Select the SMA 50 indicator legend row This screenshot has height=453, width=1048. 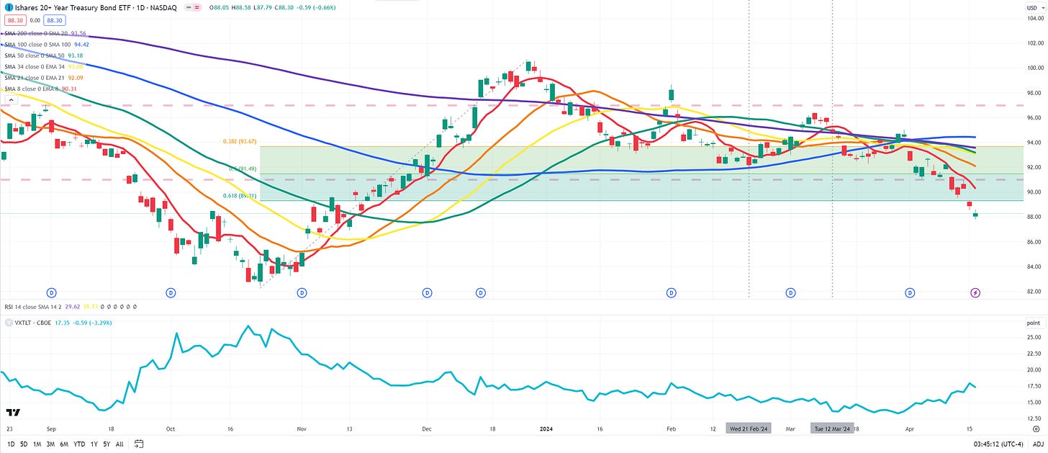click(x=45, y=55)
